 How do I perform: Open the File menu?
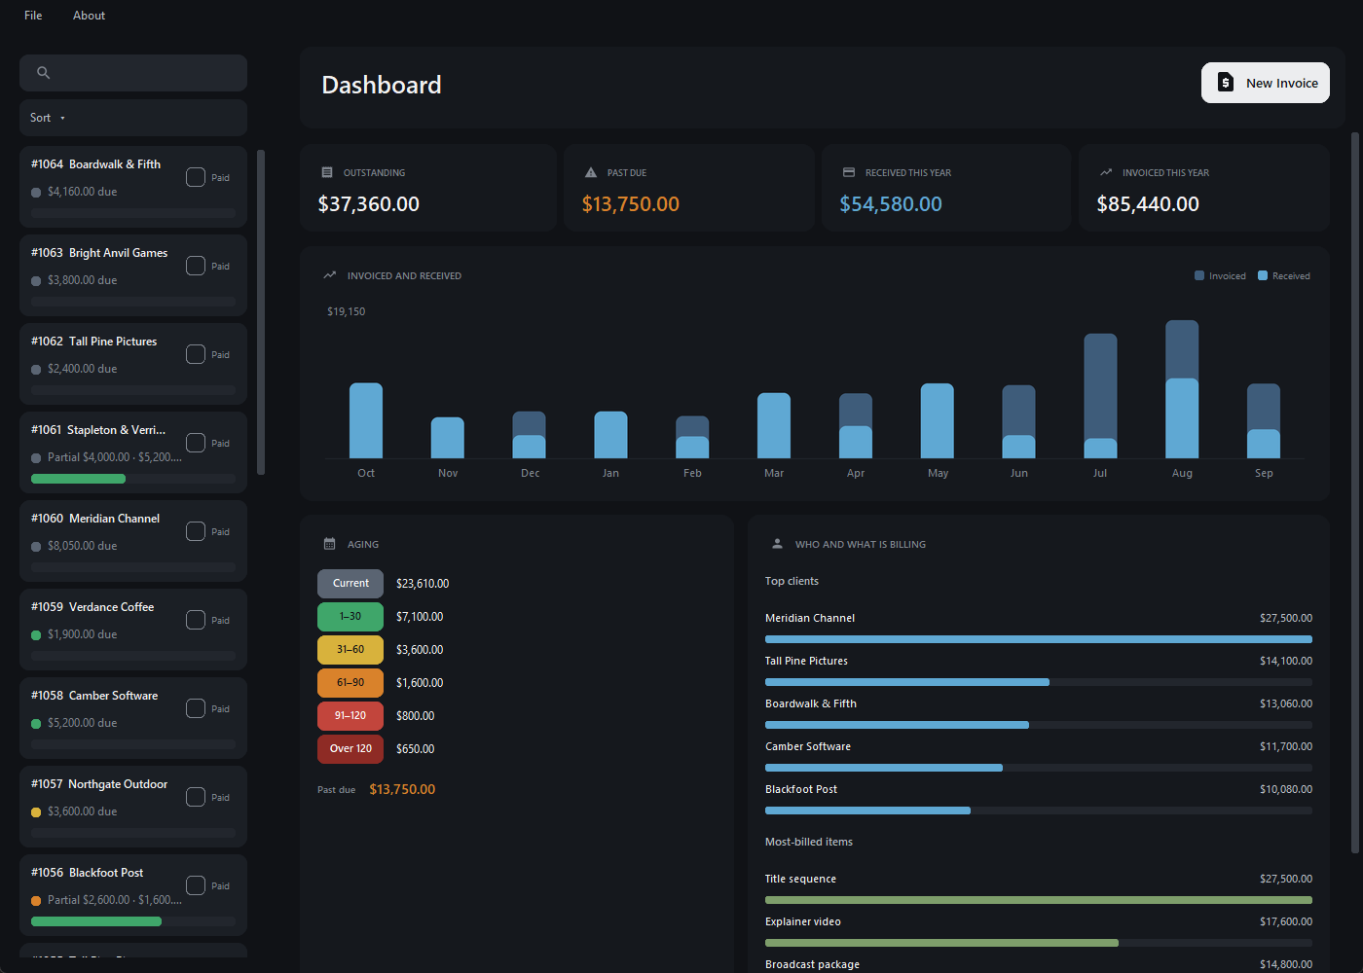(33, 16)
